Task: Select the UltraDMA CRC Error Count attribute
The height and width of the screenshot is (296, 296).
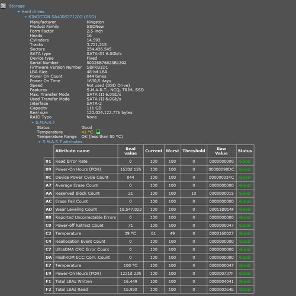Action: click(x=82, y=249)
